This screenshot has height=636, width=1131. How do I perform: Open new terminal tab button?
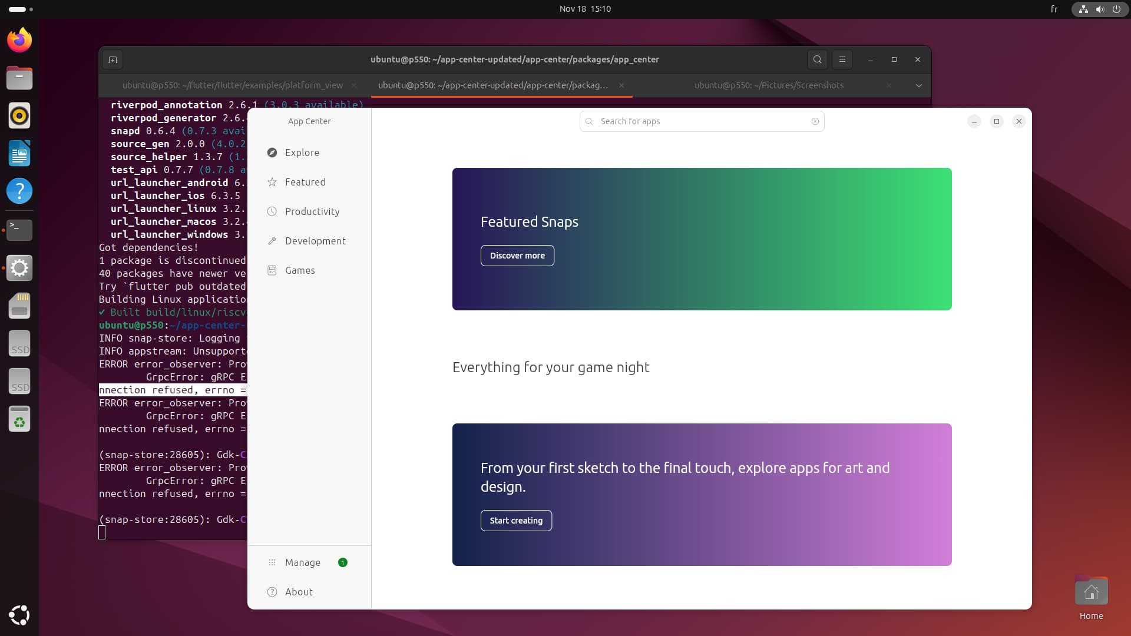113,59
